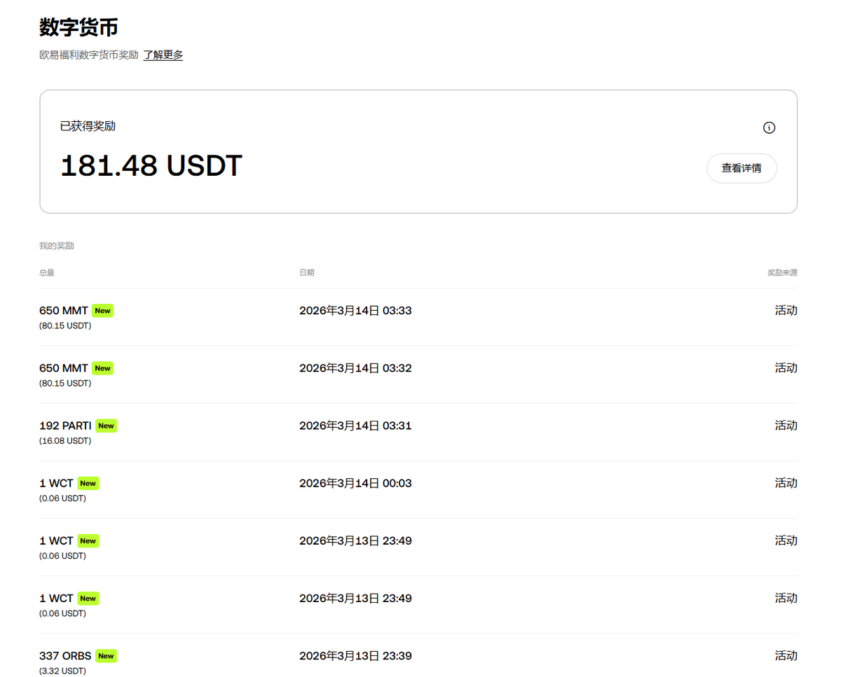Click New badge on 00:03 WCT row
The height and width of the screenshot is (677, 841).
coord(88,483)
